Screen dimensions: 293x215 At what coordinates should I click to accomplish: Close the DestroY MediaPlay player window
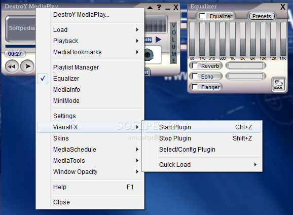176,8
